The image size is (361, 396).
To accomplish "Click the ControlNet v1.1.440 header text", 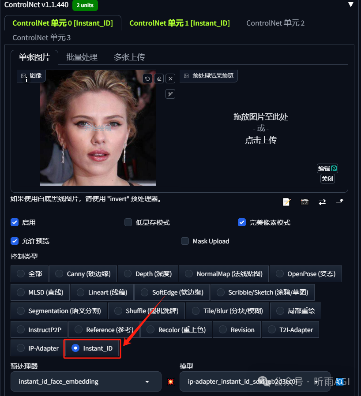I will coord(36,4).
